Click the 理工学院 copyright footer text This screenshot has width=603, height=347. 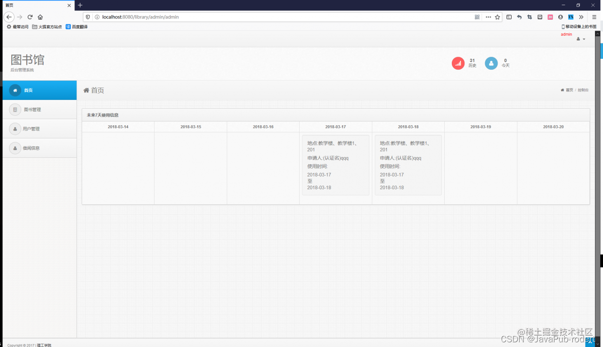pos(44,345)
